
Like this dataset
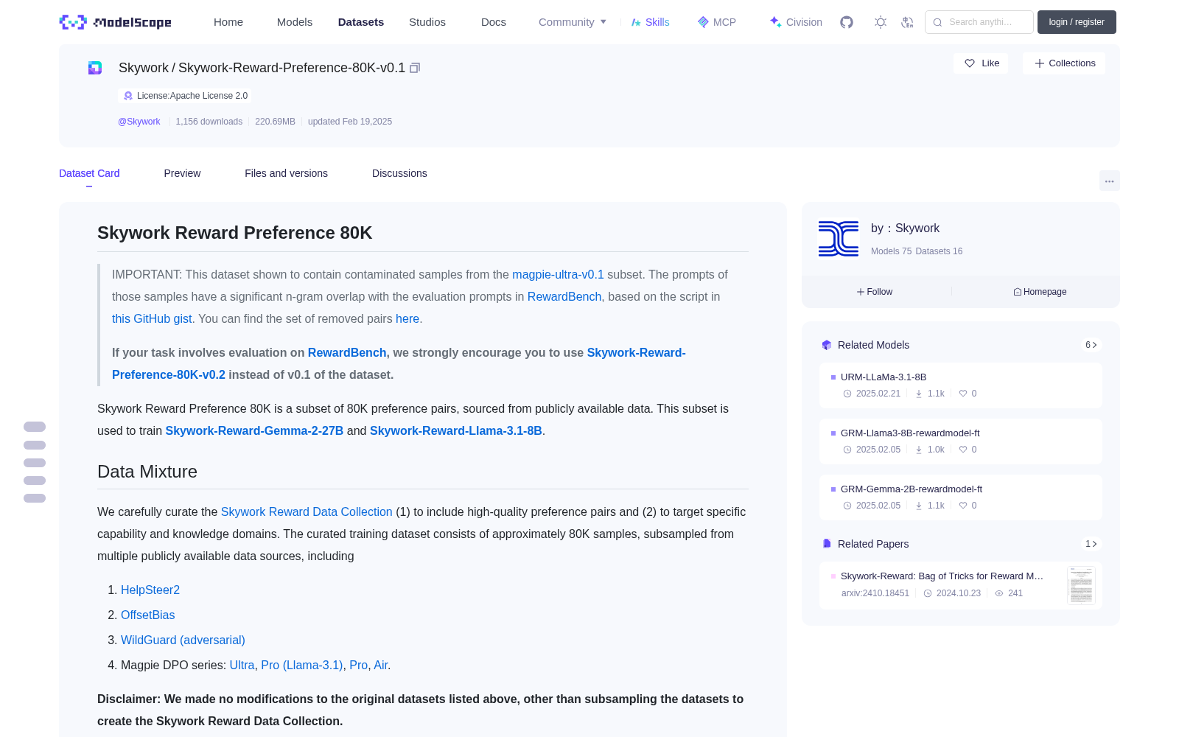981,63
